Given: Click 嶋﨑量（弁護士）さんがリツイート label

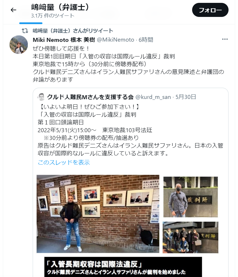Looking at the screenshot, I should coord(73,31).
